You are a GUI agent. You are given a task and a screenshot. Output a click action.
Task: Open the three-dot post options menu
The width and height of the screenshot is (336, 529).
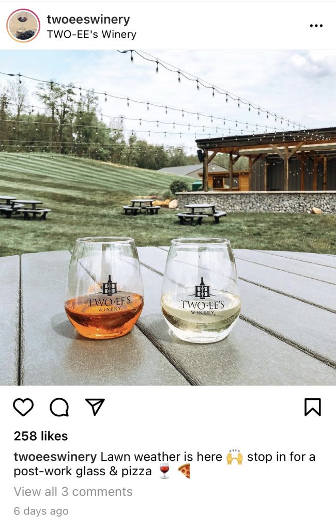coord(316,26)
